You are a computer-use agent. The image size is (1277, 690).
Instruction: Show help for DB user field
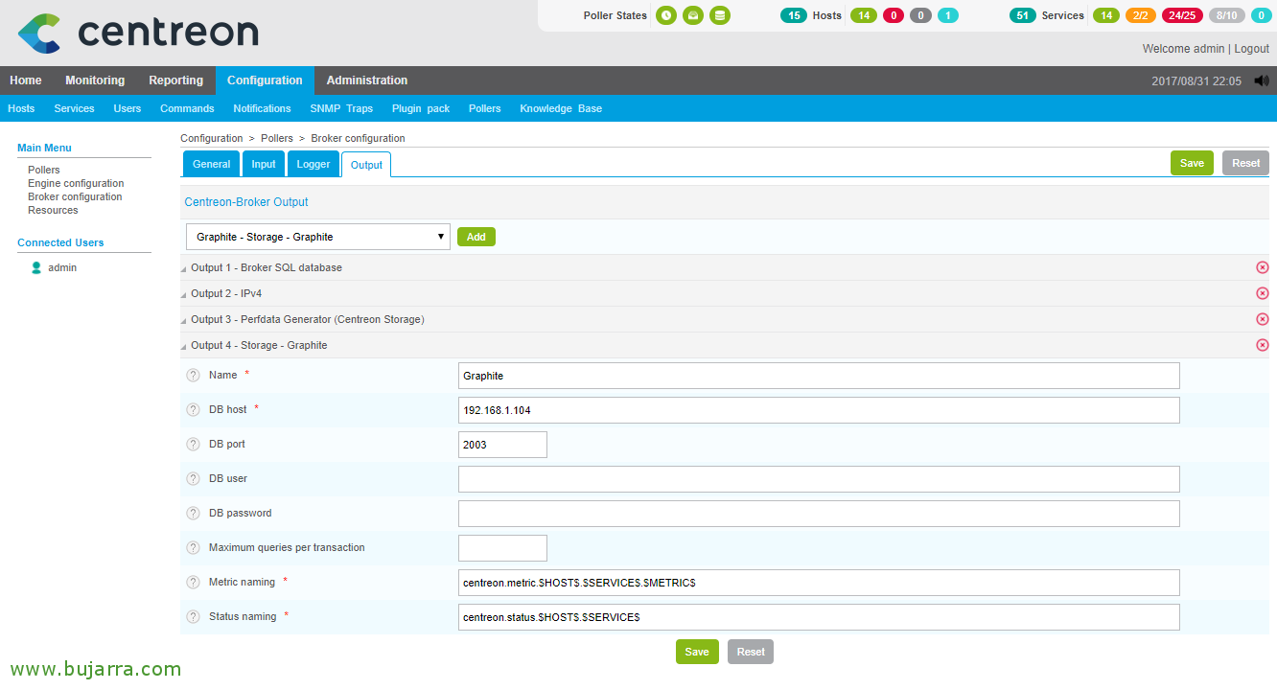point(193,479)
